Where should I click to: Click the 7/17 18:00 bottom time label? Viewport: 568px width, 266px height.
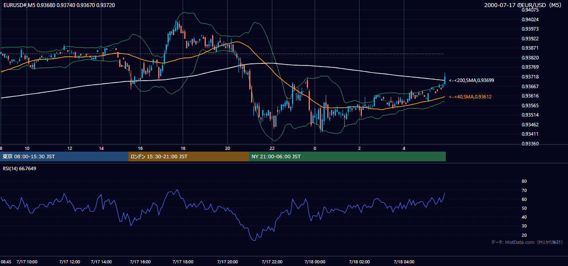pos(183,262)
